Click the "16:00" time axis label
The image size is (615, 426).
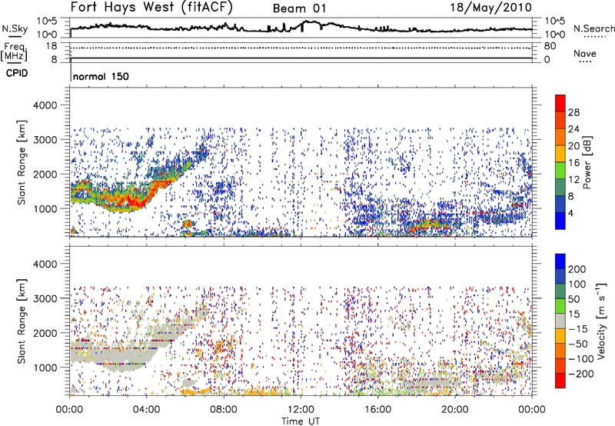pyautogui.click(x=377, y=410)
